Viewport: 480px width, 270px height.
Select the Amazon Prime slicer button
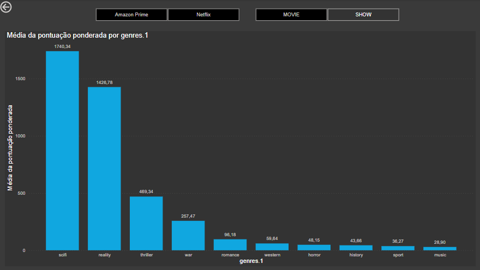131,15
